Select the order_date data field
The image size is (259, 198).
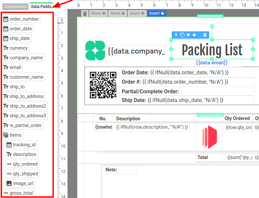click(x=18, y=29)
